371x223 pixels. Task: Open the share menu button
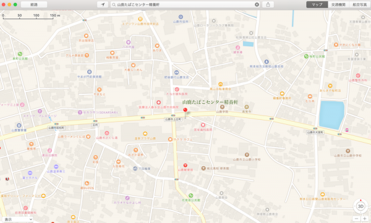point(268,4)
